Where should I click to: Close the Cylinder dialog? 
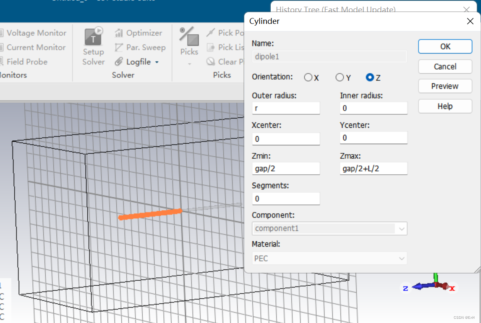tap(470, 21)
